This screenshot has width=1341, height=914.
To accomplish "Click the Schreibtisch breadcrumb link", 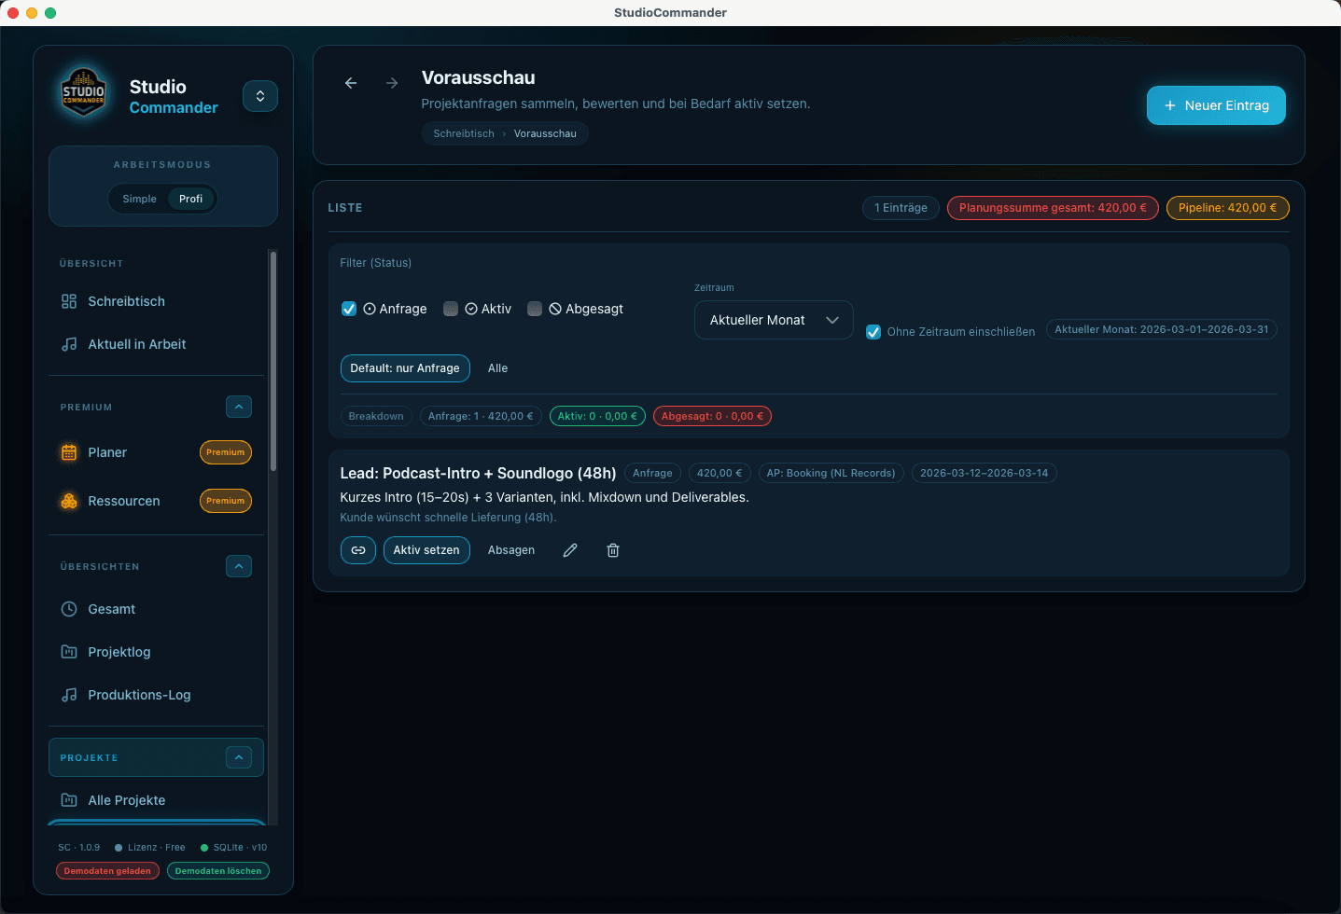I will click(464, 133).
